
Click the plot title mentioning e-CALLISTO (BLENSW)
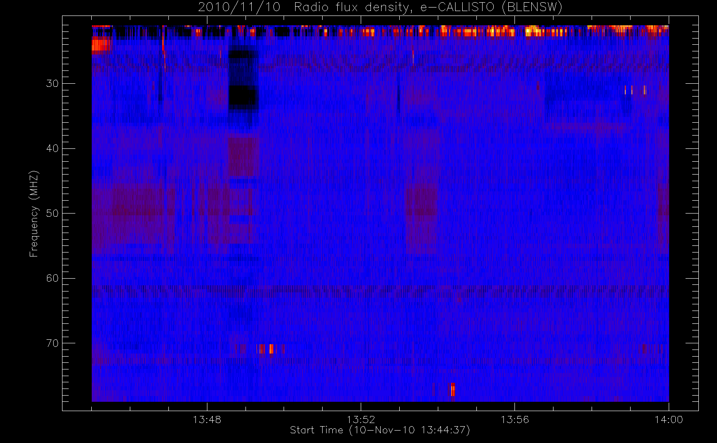pos(380,7)
